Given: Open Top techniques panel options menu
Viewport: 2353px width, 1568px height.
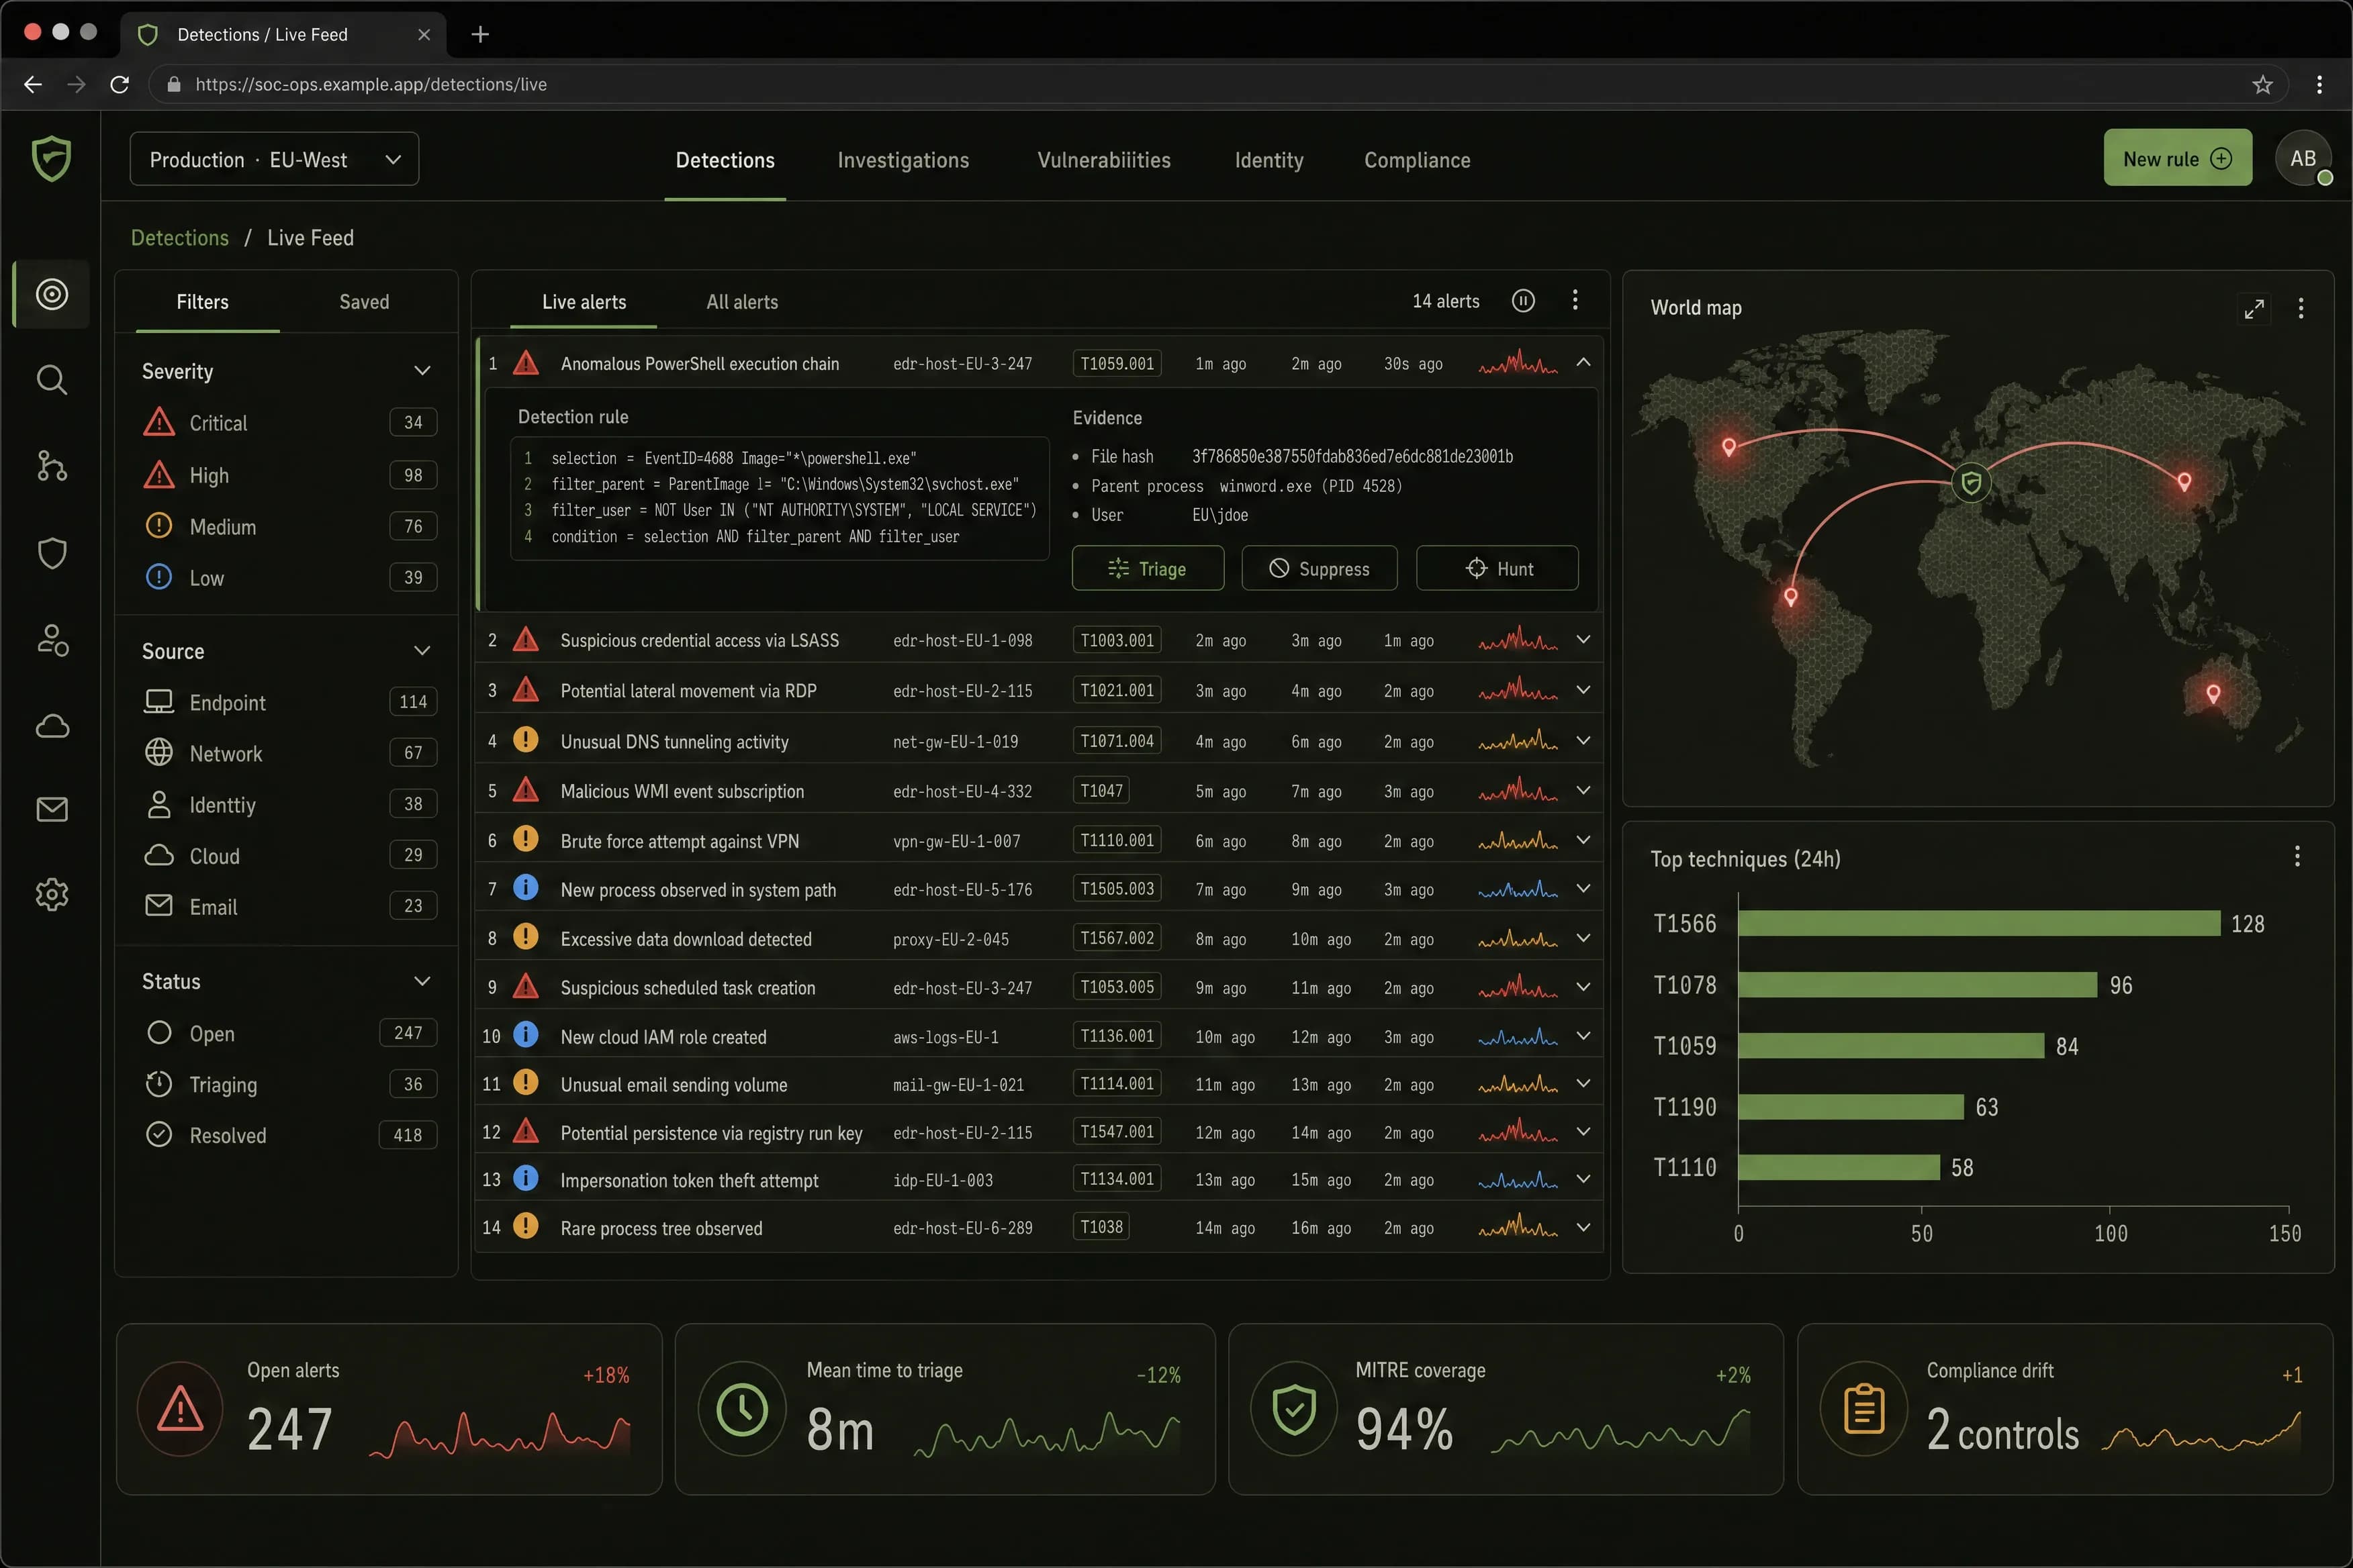Looking at the screenshot, I should 2297,857.
